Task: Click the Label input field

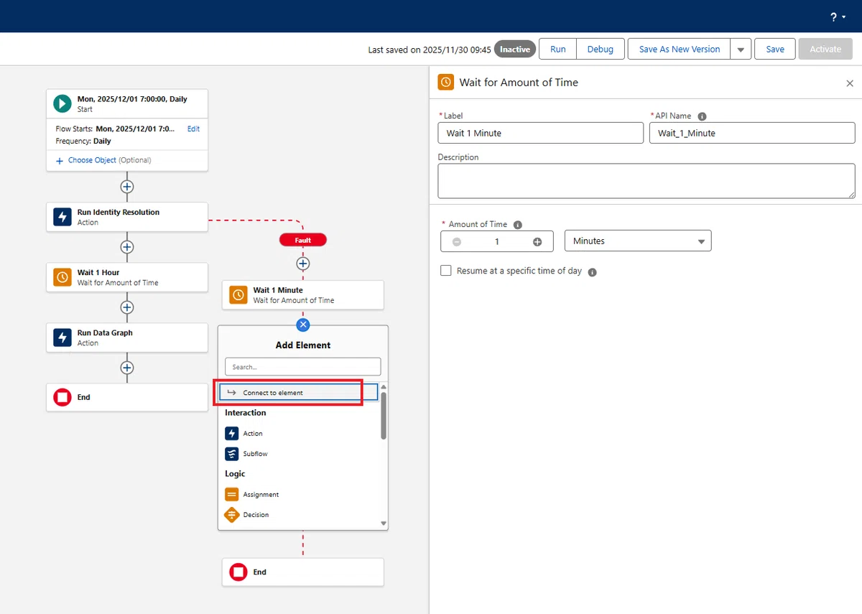Action: point(541,133)
